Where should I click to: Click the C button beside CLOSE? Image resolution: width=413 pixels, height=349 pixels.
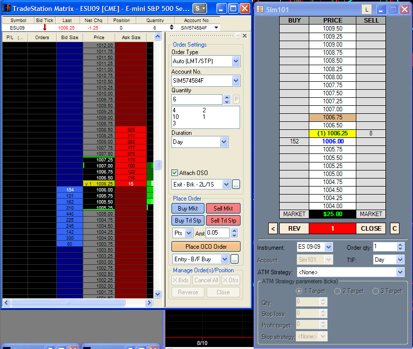[394, 229]
